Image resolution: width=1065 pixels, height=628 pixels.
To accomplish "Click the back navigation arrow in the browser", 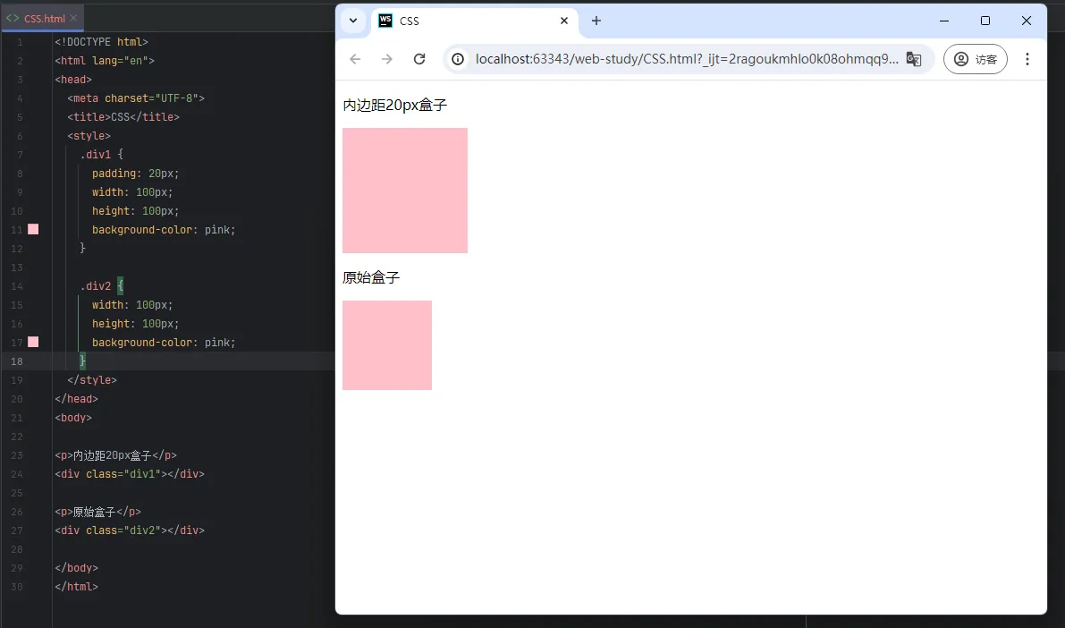I will coord(355,58).
